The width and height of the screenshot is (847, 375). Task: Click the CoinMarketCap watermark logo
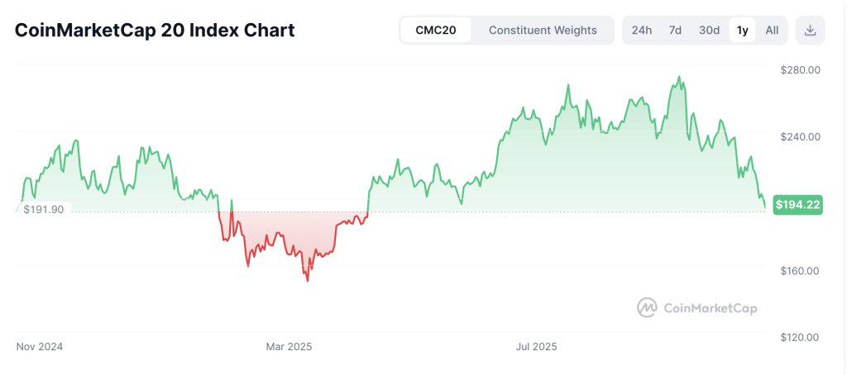click(696, 308)
